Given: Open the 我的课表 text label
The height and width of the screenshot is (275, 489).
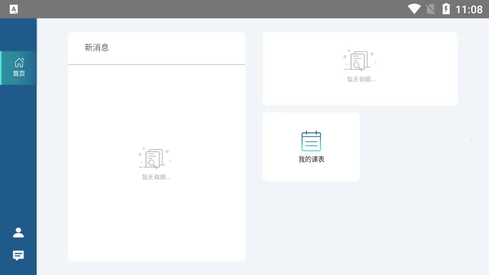Looking at the screenshot, I should (x=311, y=159).
